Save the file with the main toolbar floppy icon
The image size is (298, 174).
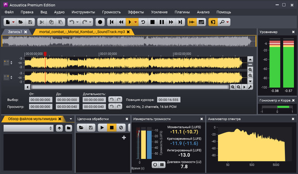click(x=30, y=22)
